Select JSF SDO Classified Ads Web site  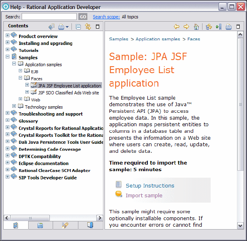pos(69,93)
